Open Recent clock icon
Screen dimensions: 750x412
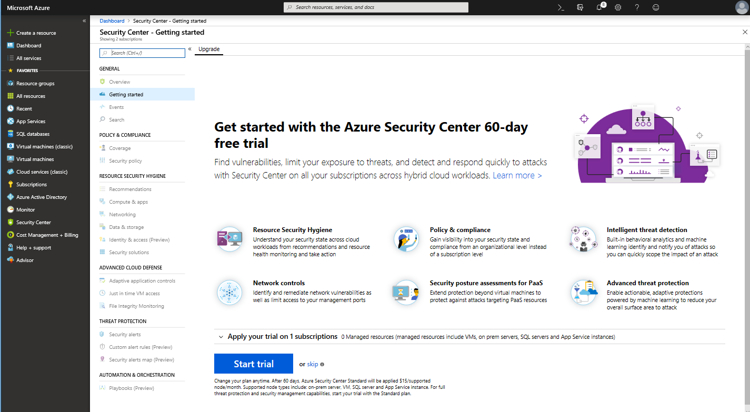coord(11,108)
